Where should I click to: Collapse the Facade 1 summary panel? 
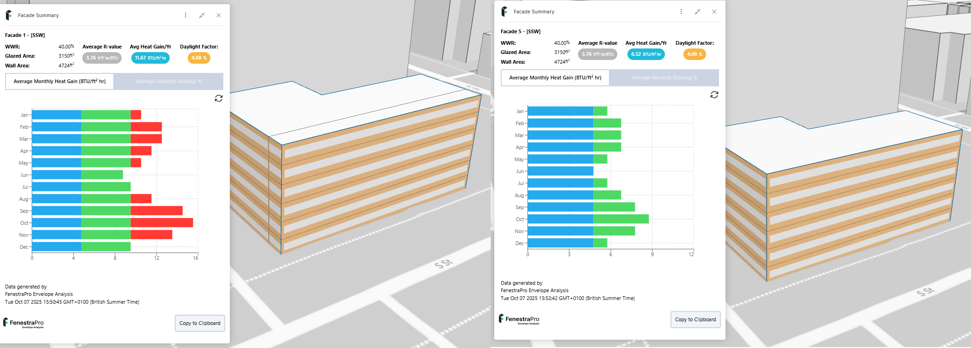[202, 15]
